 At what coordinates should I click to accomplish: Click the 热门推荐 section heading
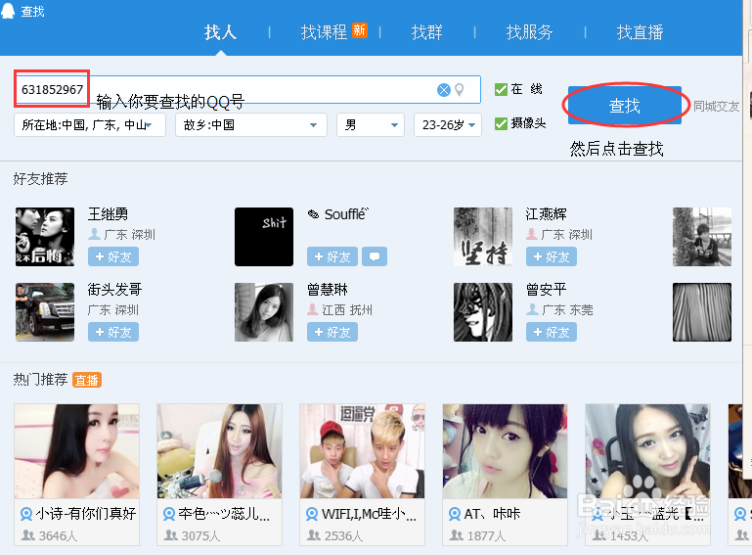(x=40, y=380)
